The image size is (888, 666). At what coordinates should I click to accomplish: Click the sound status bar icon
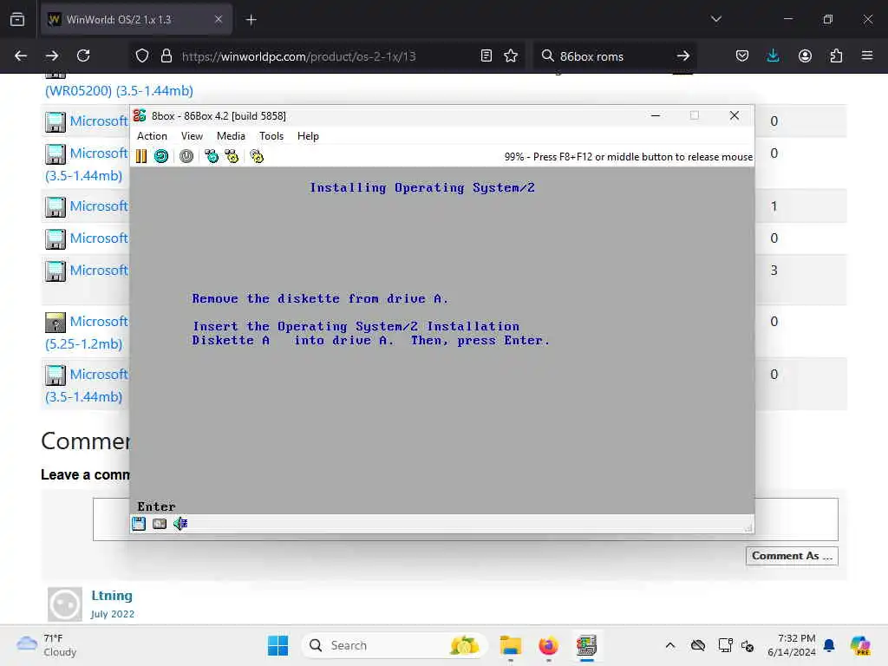(x=180, y=524)
